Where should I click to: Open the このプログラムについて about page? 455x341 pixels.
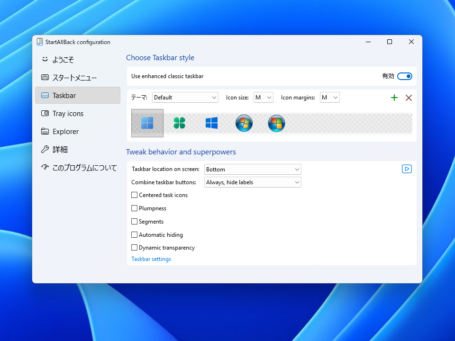(x=78, y=167)
